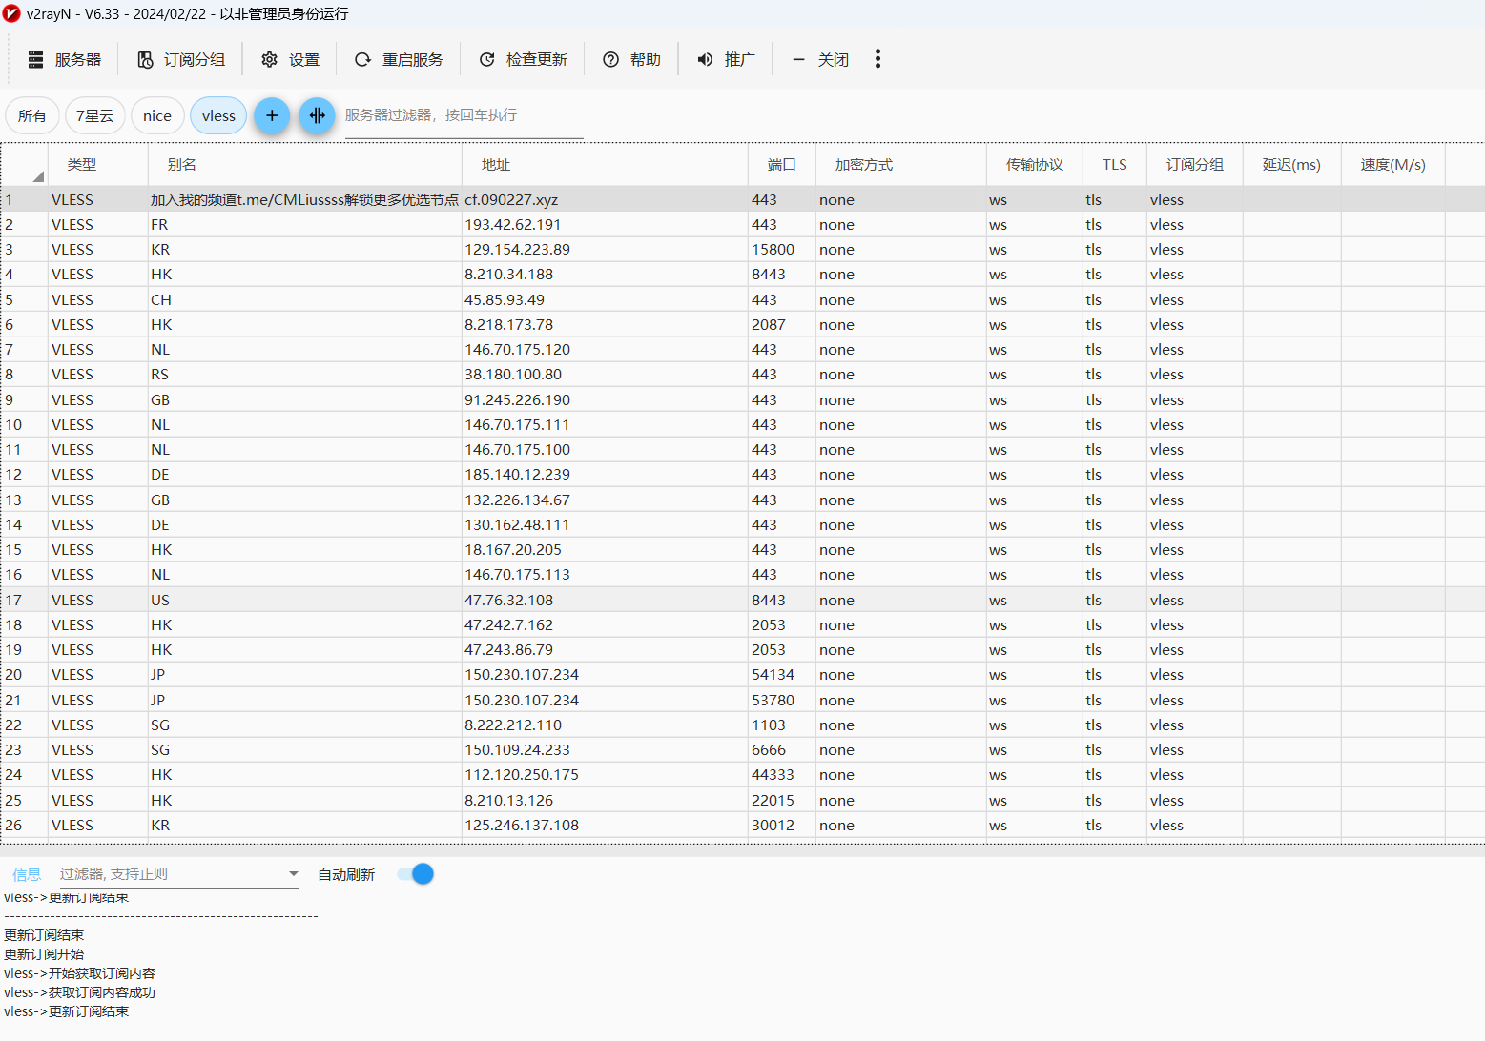Click the auto-fit column width icon button
Viewport: 1485px width, 1041px height.
[318, 115]
